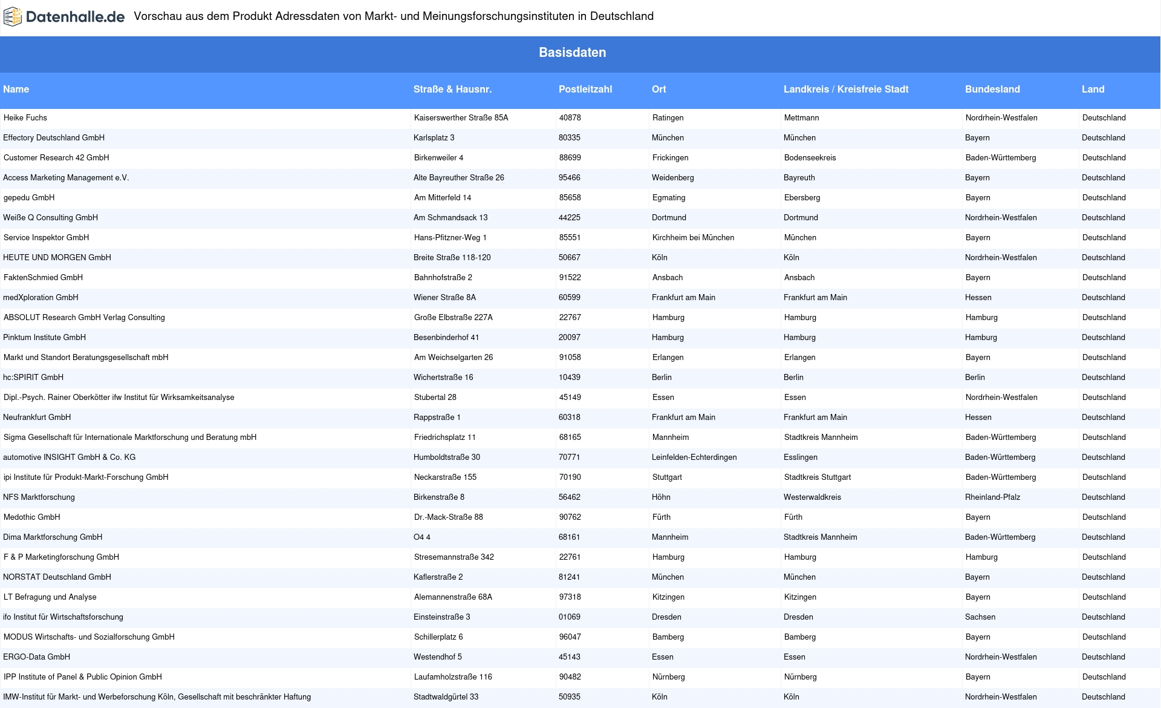Select hc:SPIRIT GmbH name
Screen dimensions: 1161x708
click(33, 377)
